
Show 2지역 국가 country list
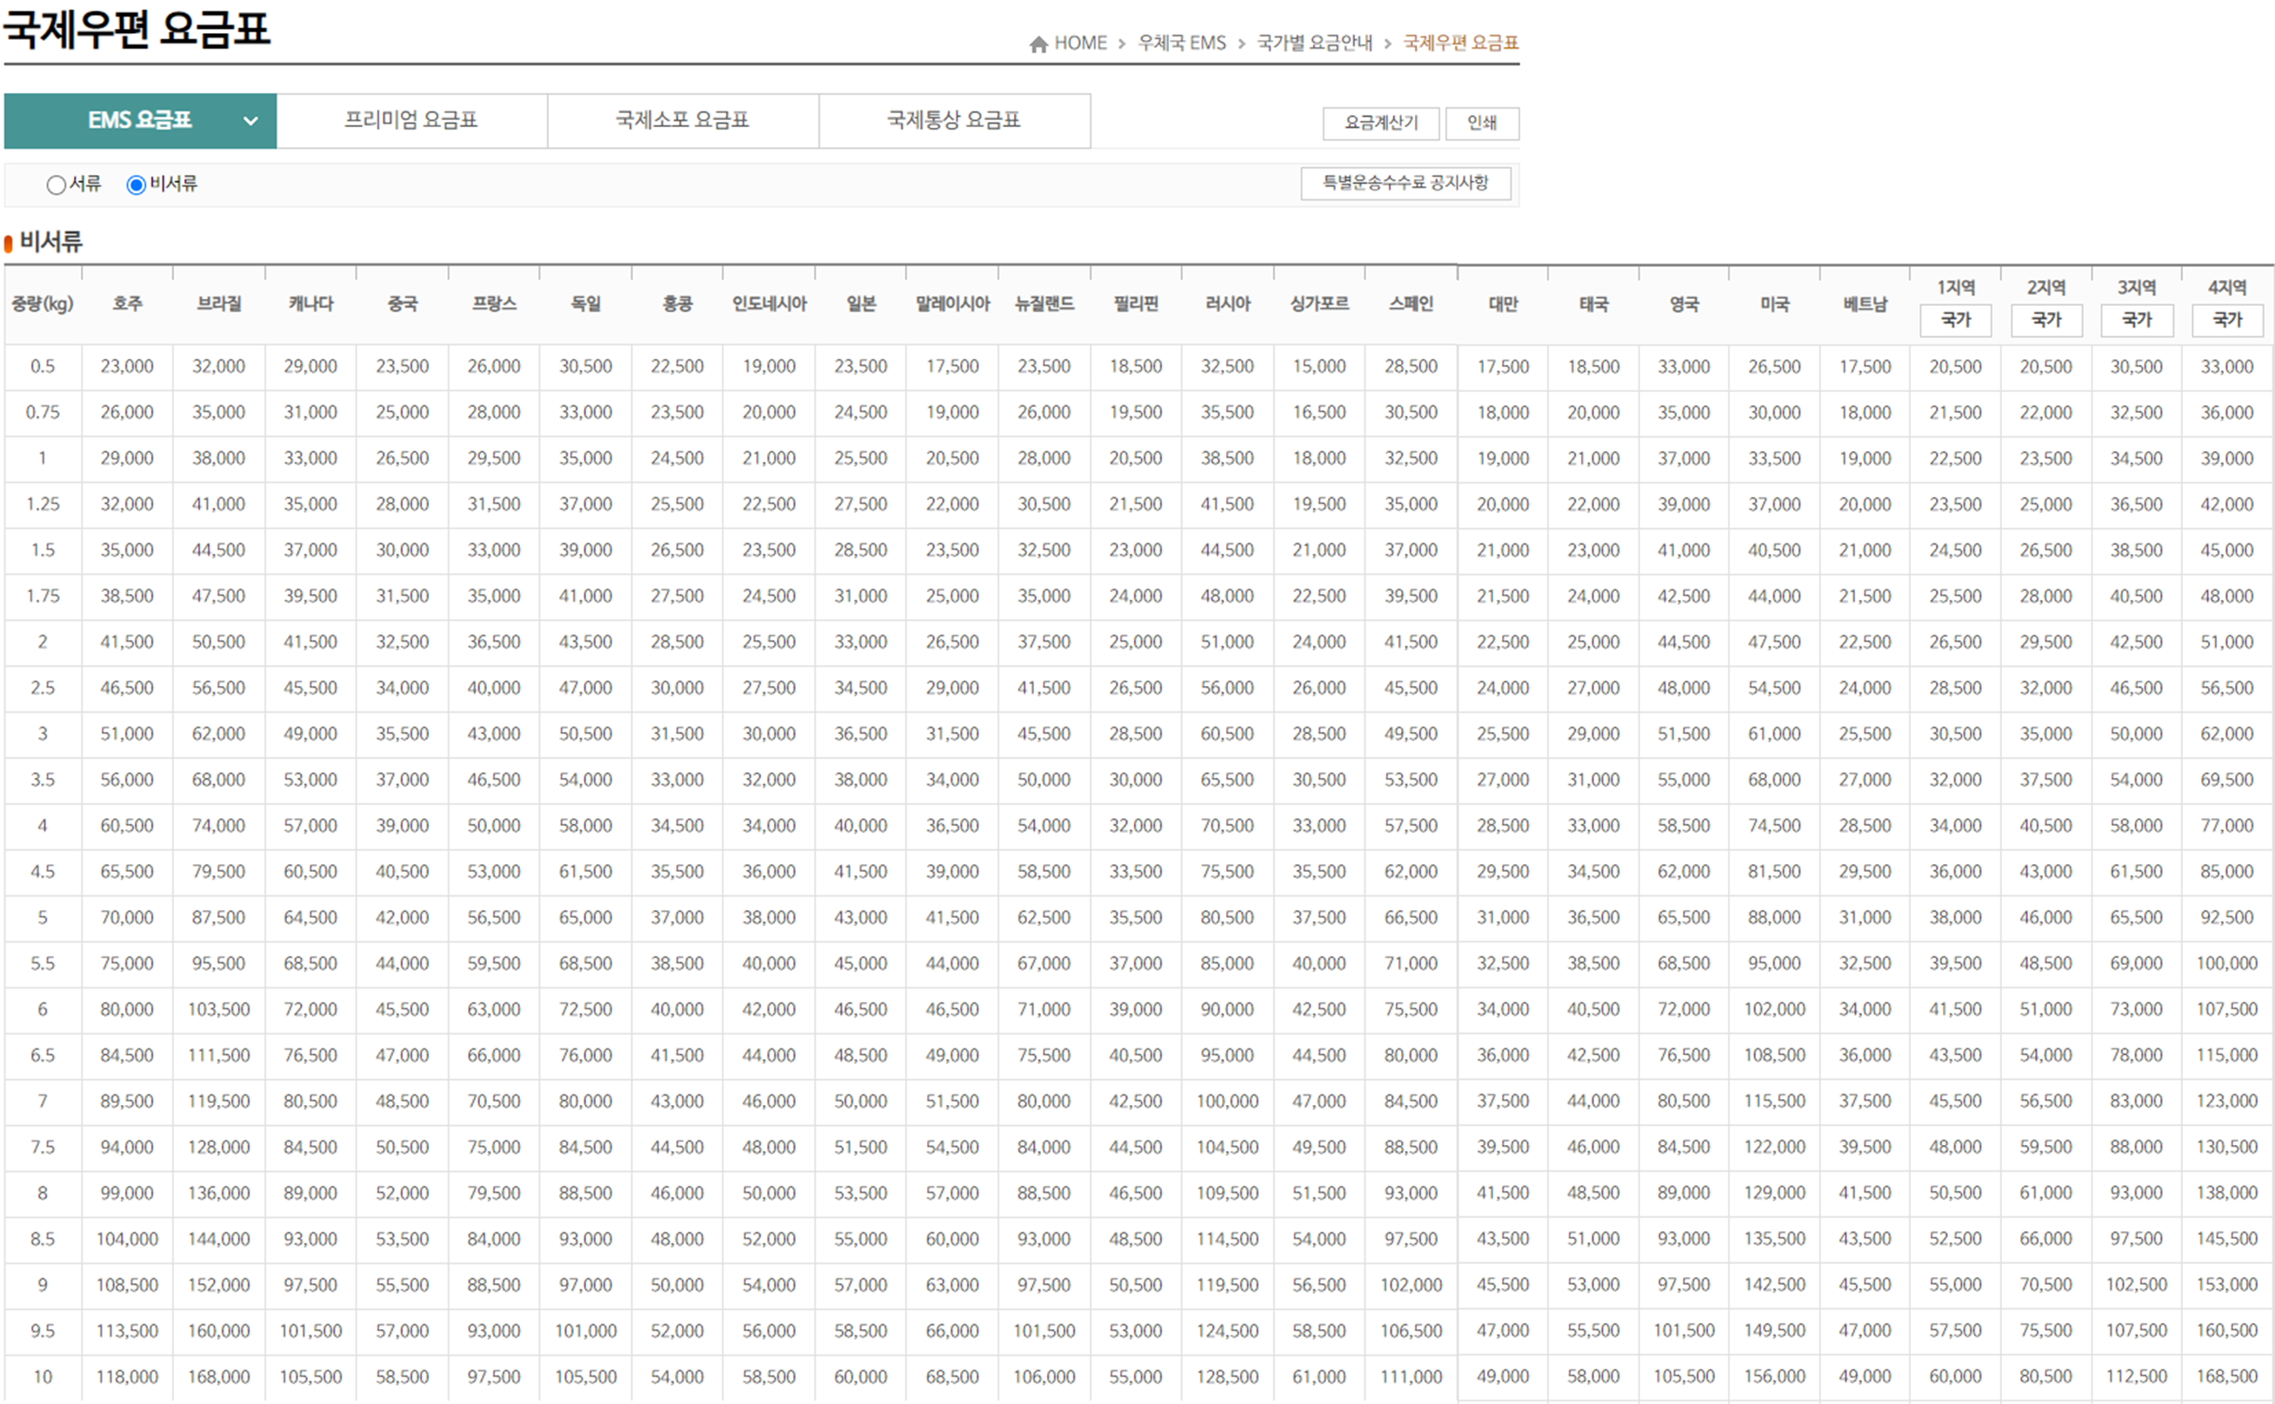pos(2045,321)
